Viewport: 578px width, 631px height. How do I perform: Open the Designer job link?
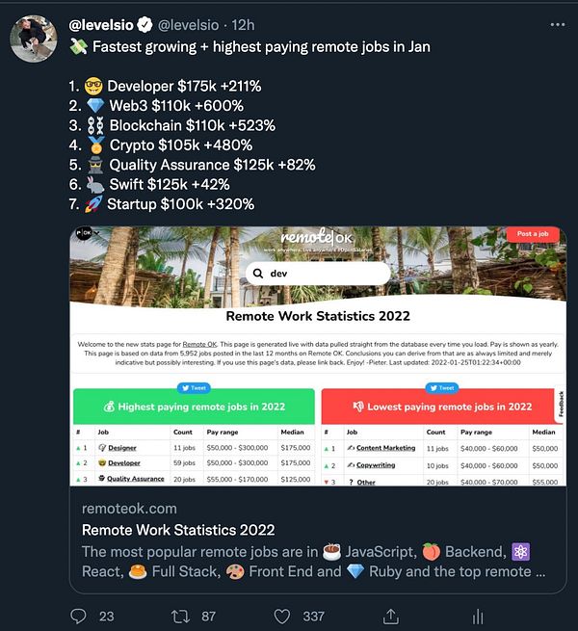click(x=122, y=448)
